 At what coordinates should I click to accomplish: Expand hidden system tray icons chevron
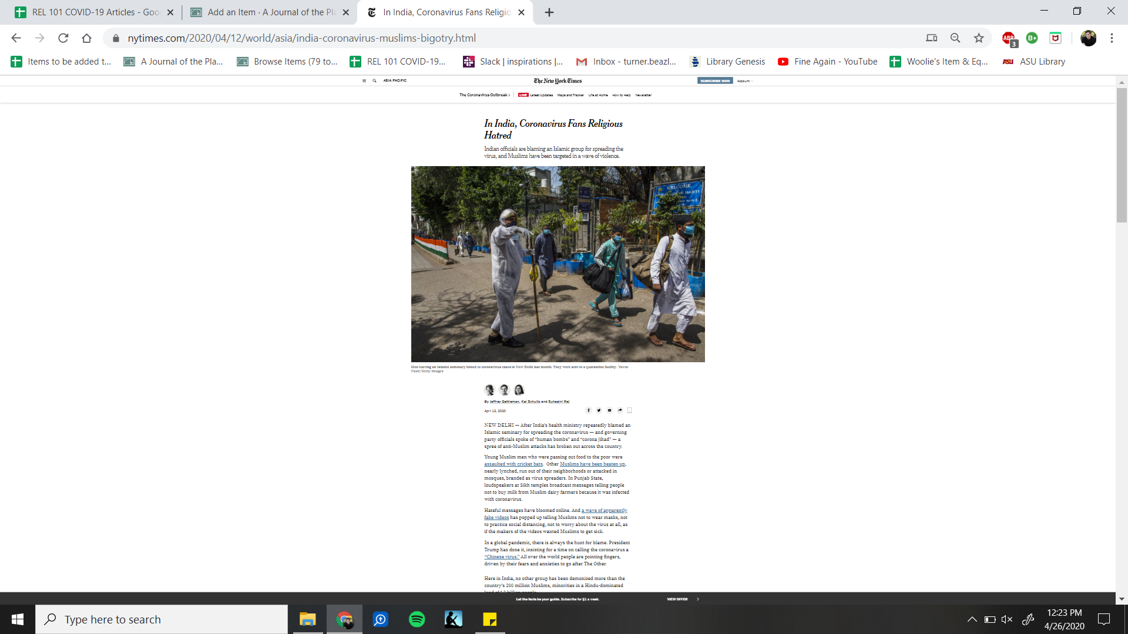[x=972, y=619]
